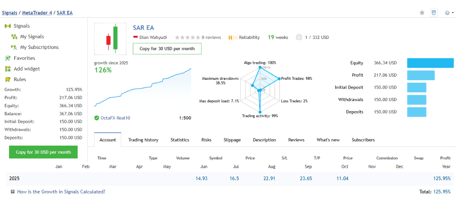
Task: Switch to the Trading history tab
Action: [x=143, y=140]
